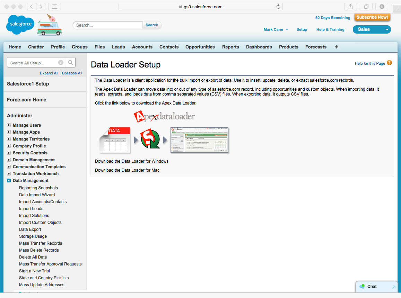Open Mass Delete Records
This screenshot has width=401, height=298.
coord(39,250)
